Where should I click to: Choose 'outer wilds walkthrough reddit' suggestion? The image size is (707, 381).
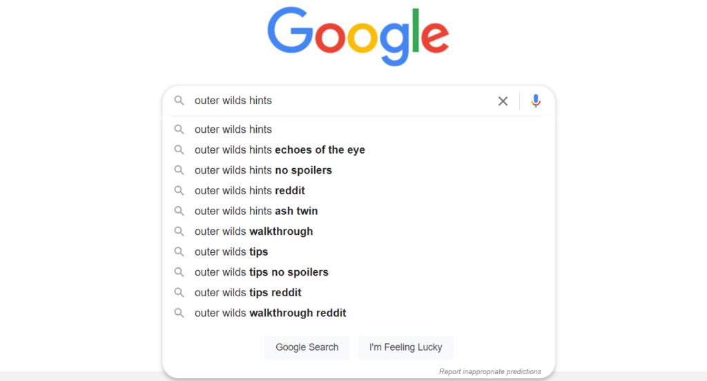click(x=270, y=313)
